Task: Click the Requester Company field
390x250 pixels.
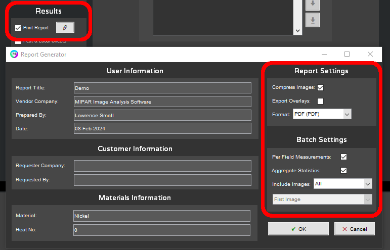Action: tap(162, 166)
